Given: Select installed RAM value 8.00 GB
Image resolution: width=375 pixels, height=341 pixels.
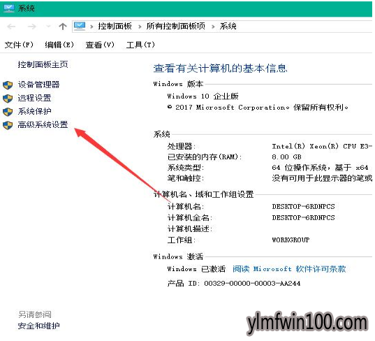Looking at the screenshot, I should click(286, 157).
